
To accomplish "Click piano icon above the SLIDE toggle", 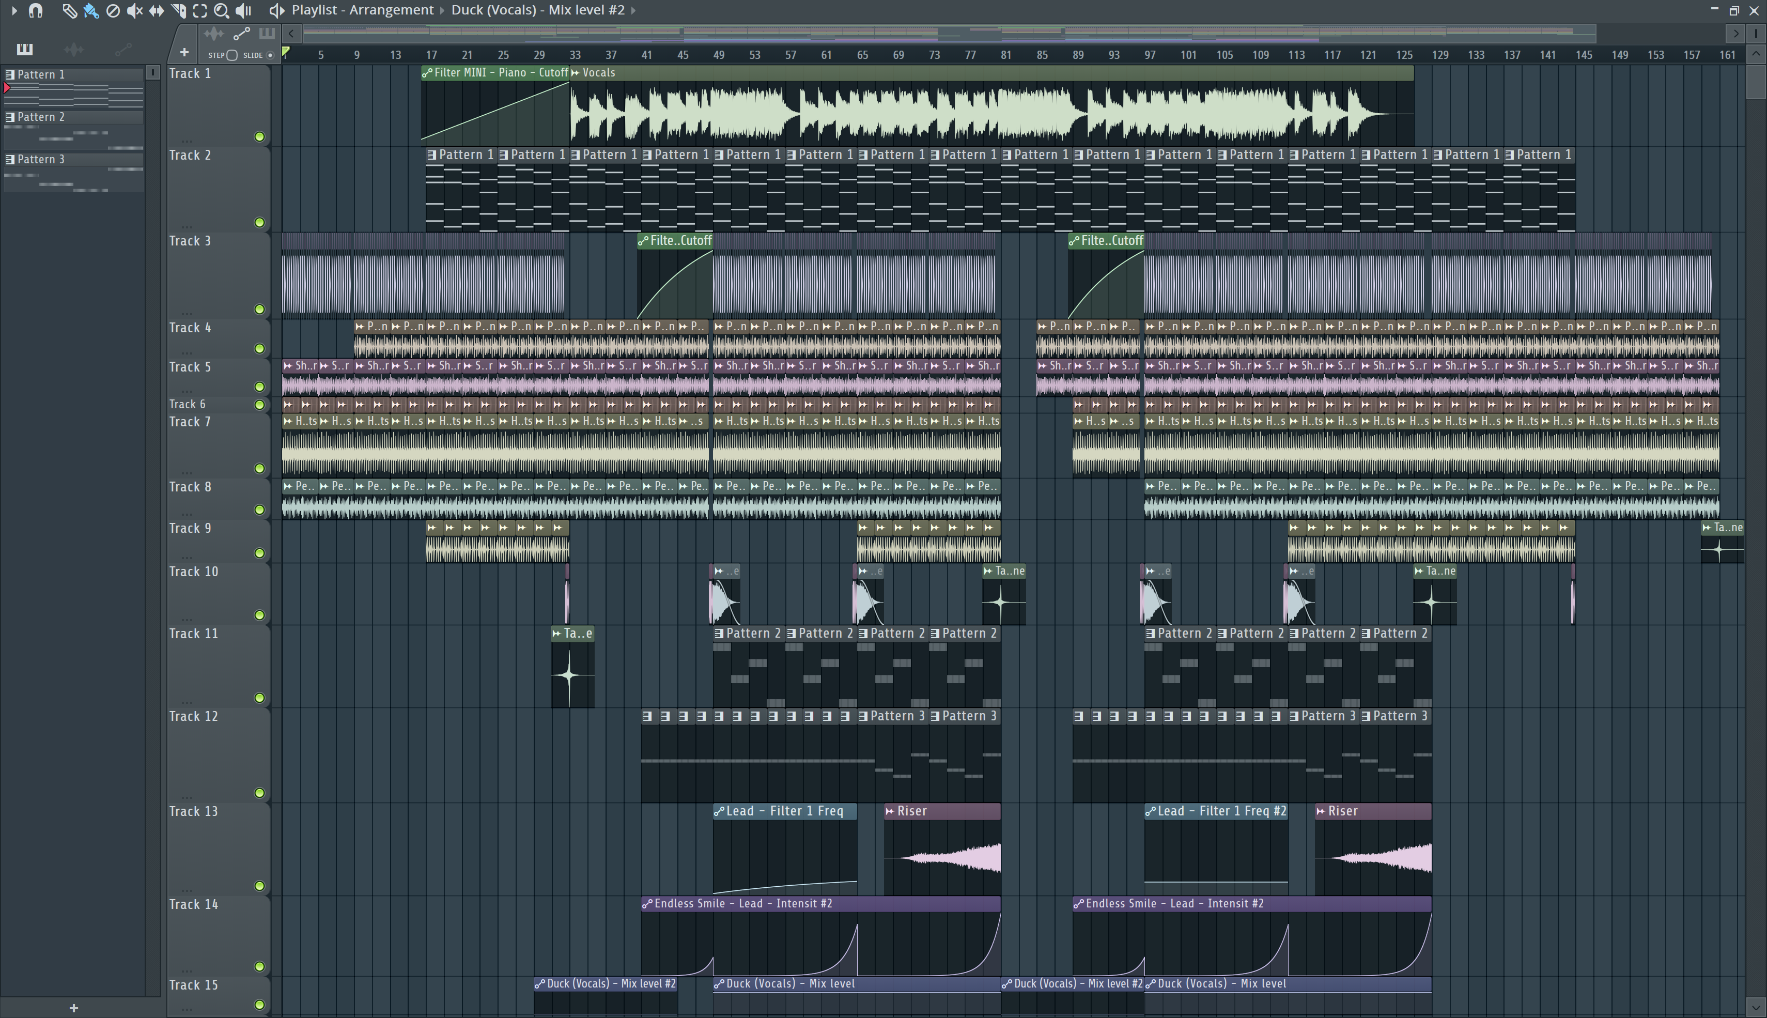I will click(x=266, y=34).
